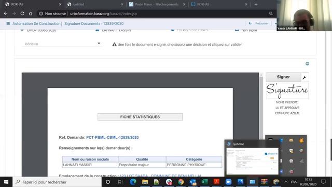Open a new browser tab with plus
The image size is (332, 187).
click(256, 4)
